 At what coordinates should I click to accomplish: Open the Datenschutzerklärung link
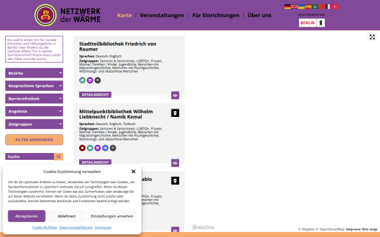pyautogui.click(x=76, y=228)
